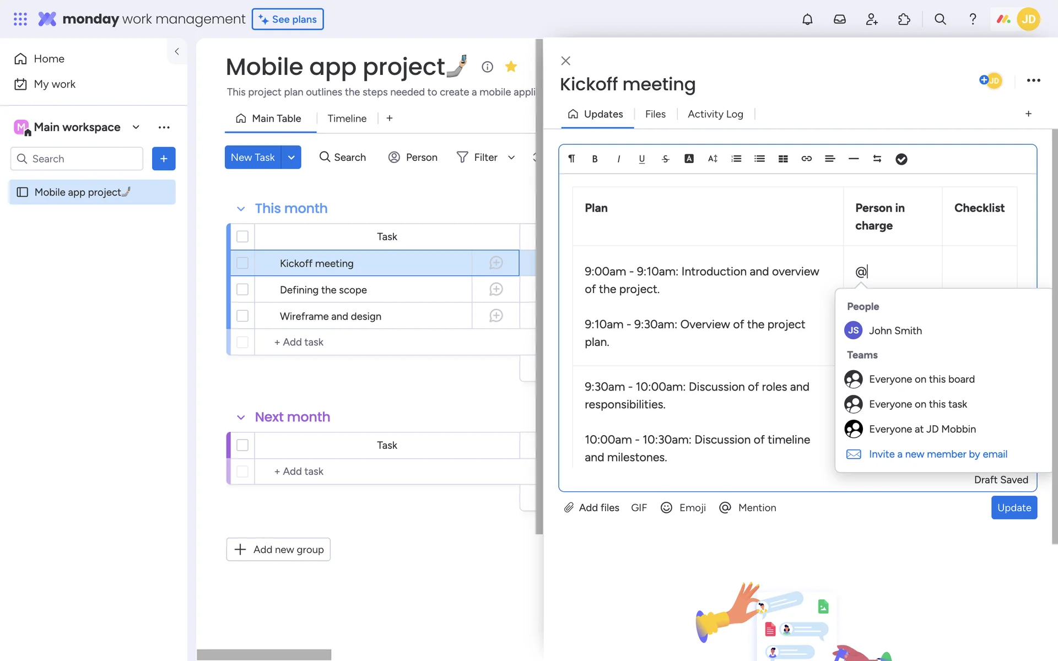The height and width of the screenshot is (661, 1058).
Task: Check the Wireframe and design checkbox
Action: [242, 316]
